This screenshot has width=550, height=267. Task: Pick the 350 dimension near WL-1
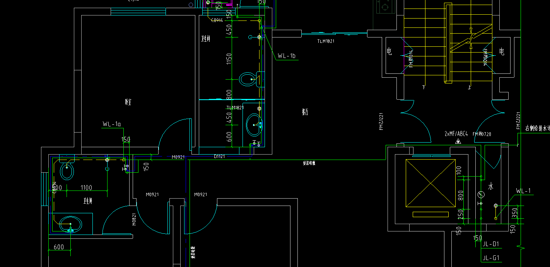pos(514,213)
